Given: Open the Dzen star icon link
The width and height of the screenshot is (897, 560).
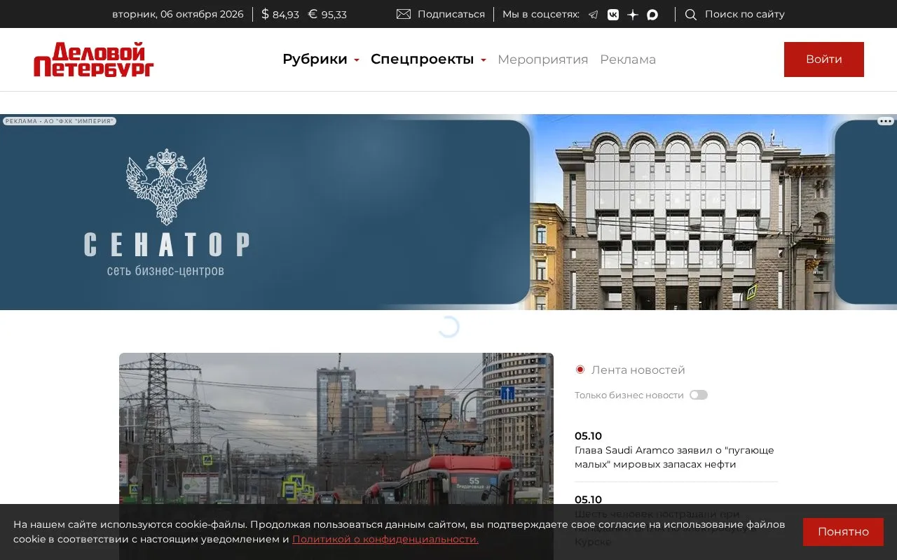Looking at the screenshot, I should 633,15.
